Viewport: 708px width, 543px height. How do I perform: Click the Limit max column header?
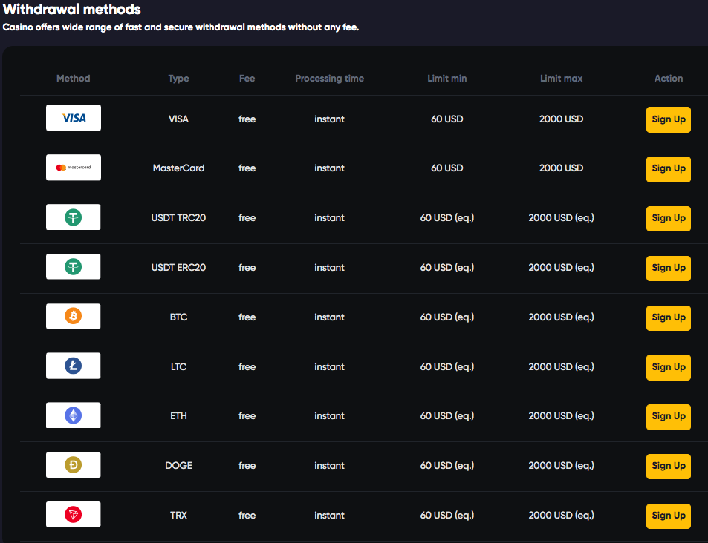click(561, 79)
